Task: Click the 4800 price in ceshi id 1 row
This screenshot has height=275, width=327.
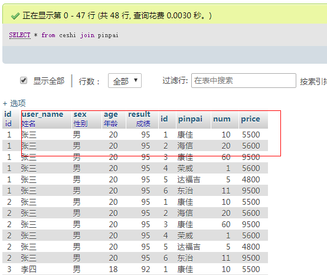Action: coord(251,179)
